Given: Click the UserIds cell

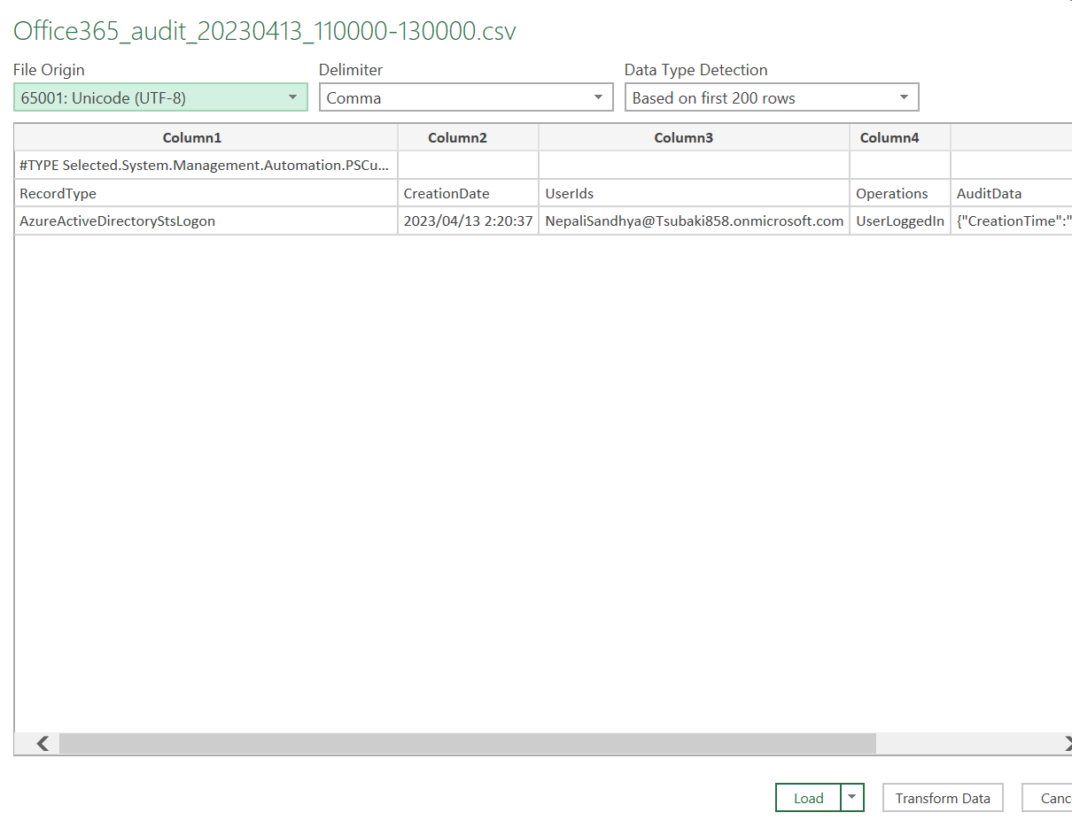Looking at the screenshot, I should pyautogui.click(x=694, y=193).
